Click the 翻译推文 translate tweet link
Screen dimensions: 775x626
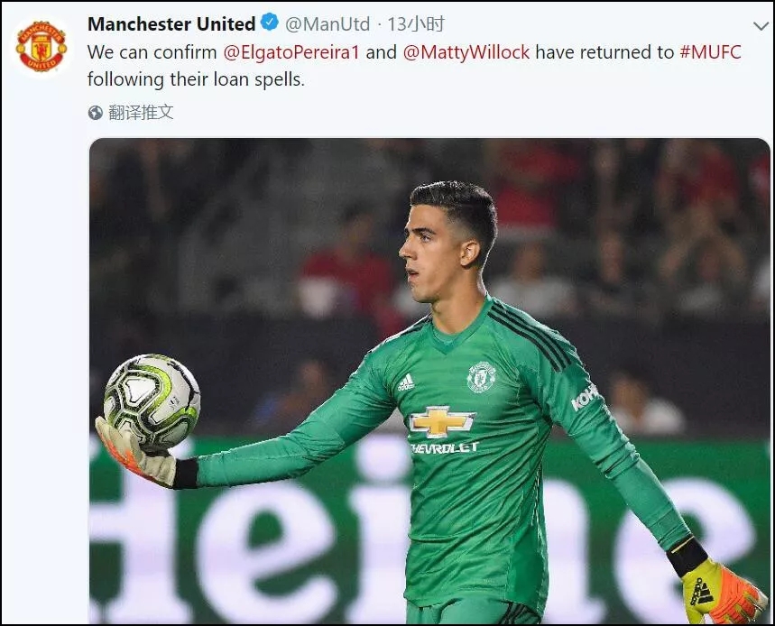click(x=141, y=113)
